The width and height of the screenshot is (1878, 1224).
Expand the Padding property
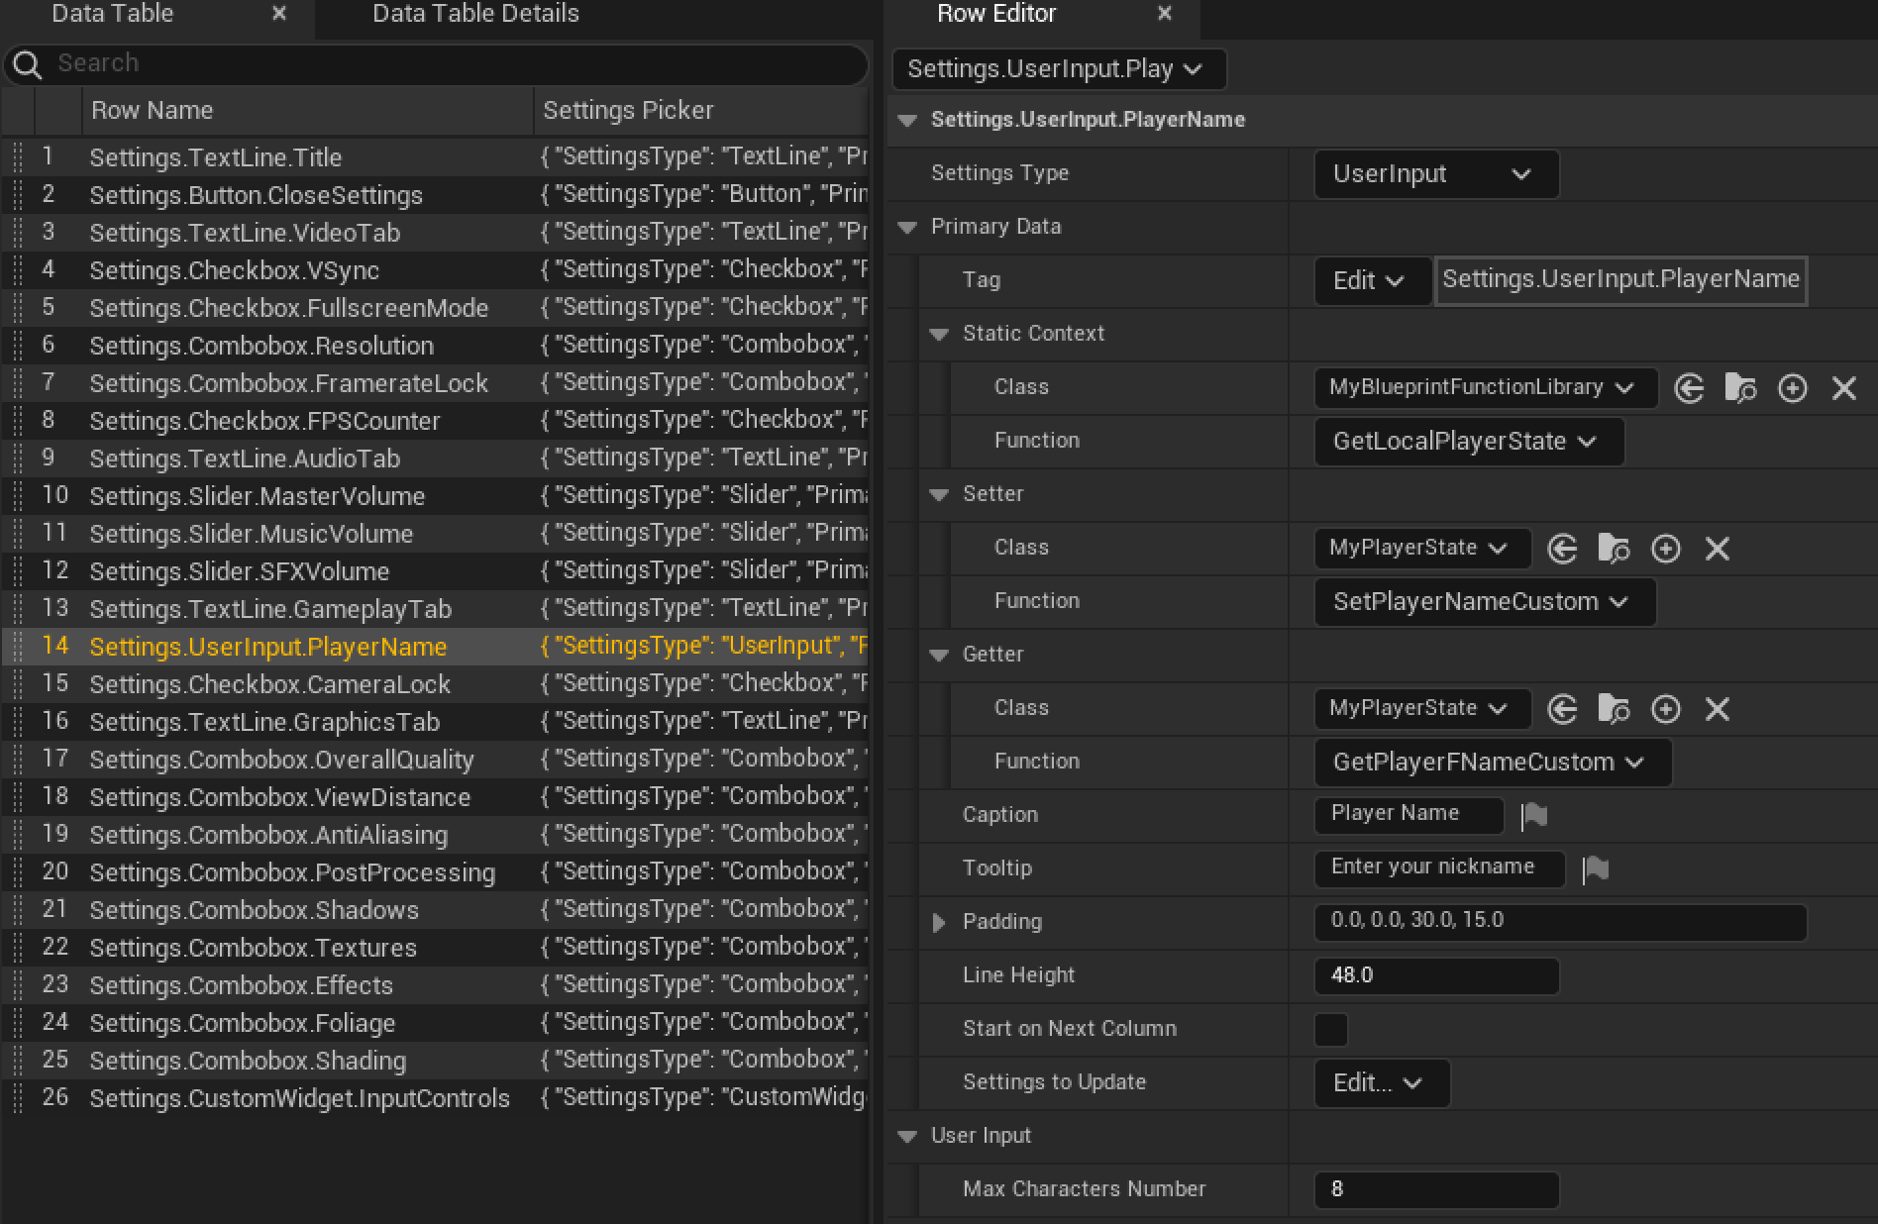click(x=938, y=922)
